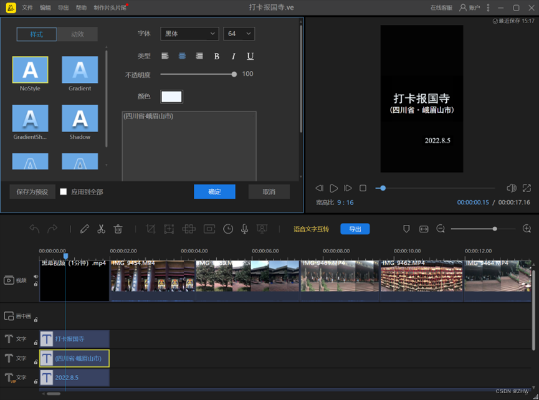
Task: Click the 制作片头片尾 menu item
Action: [110, 7]
